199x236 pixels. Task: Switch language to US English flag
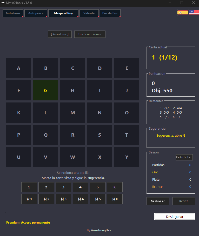194,12
